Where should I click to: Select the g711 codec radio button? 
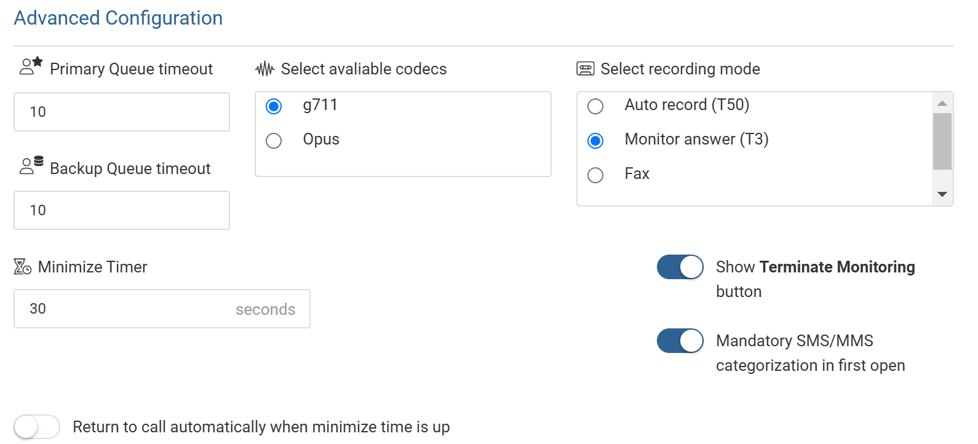click(x=274, y=106)
